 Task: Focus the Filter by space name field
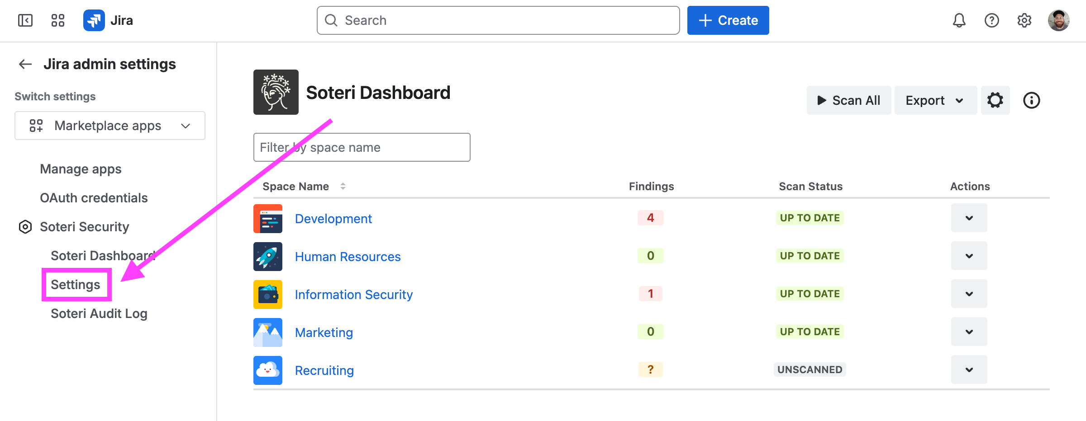[x=362, y=147]
